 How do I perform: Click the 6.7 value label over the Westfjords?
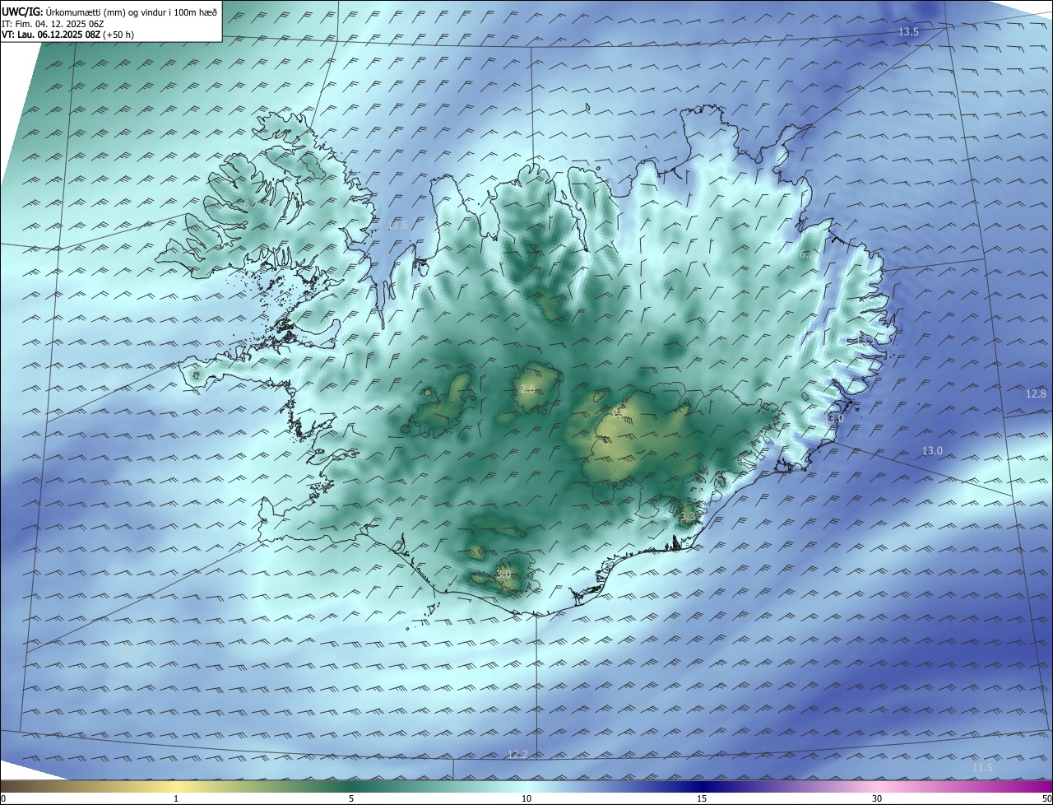[249, 204]
